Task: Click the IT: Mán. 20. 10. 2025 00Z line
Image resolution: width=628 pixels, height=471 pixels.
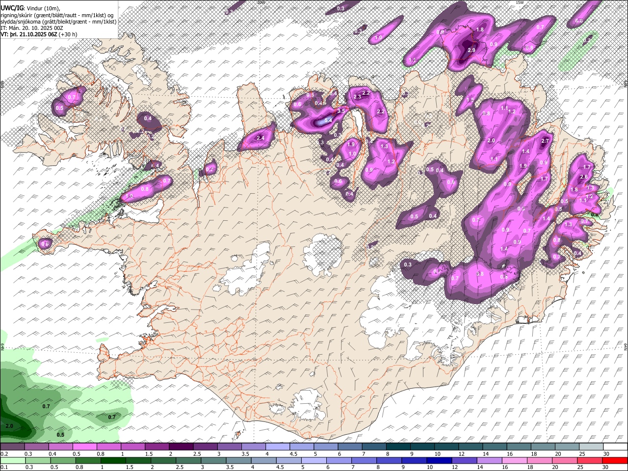Action: [x=31, y=28]
